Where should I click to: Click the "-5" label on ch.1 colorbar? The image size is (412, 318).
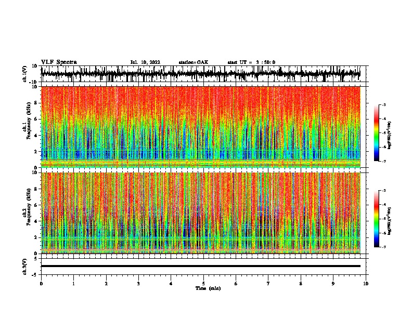tap(383, 133)
